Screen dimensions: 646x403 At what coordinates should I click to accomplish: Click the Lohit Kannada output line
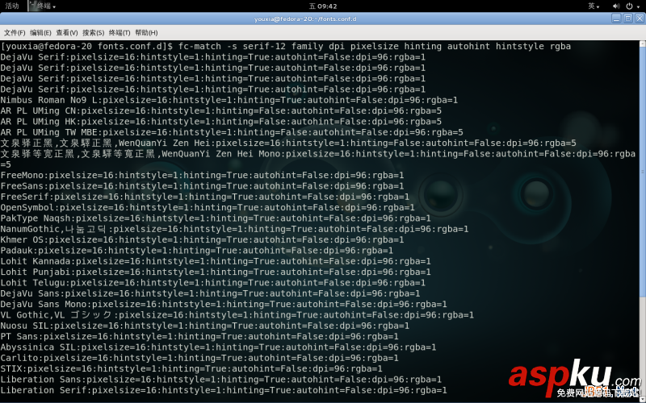point(216,261)
